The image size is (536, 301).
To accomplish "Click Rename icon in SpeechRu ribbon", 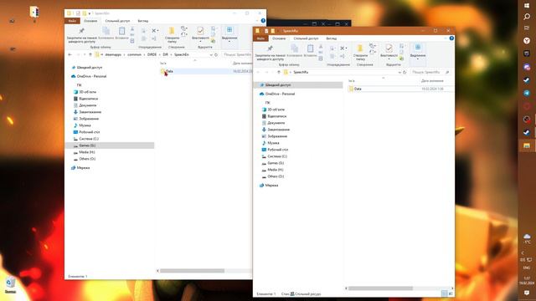I will click(342, 56).
